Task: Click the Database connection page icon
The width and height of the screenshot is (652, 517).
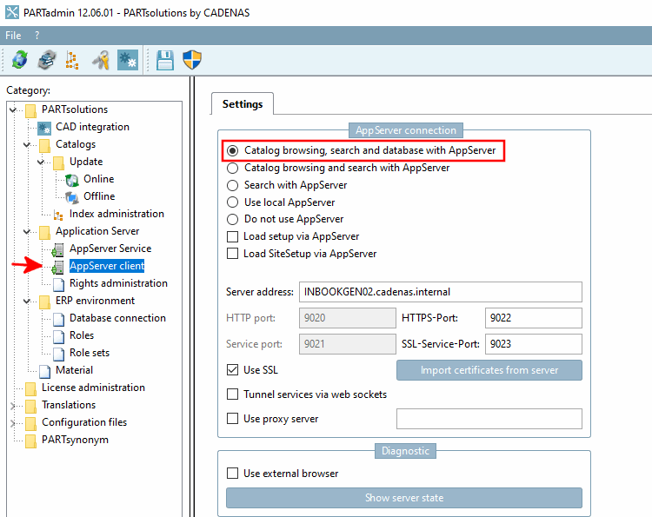Action: [58, 319]
